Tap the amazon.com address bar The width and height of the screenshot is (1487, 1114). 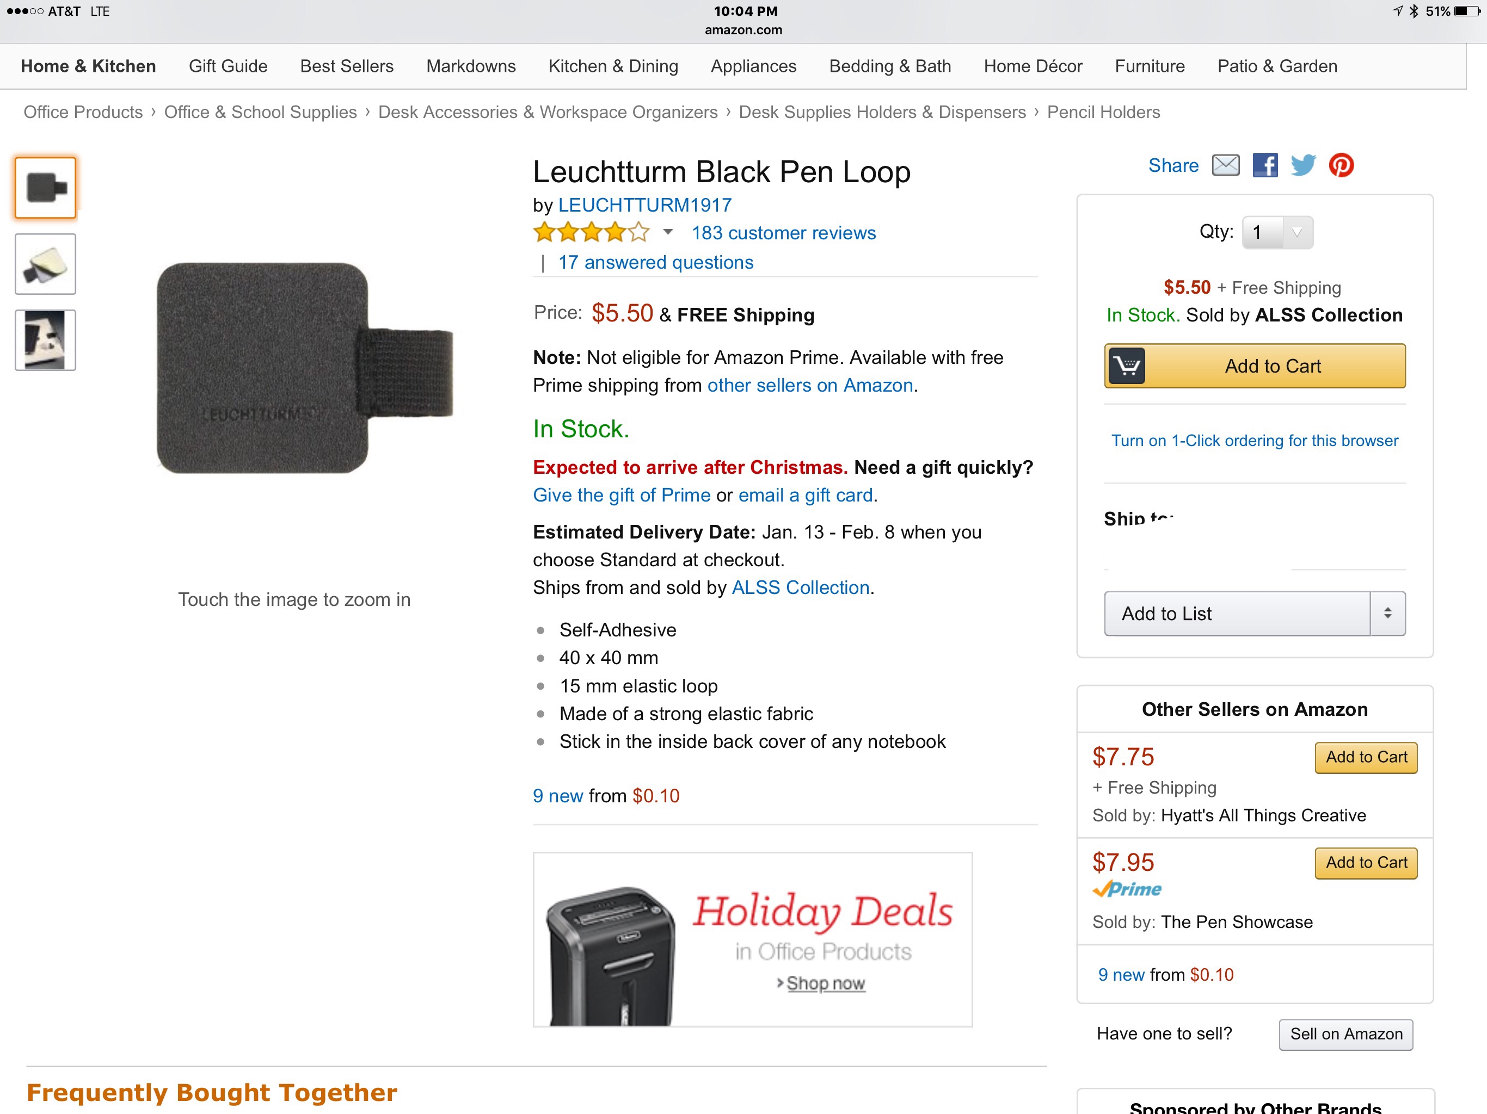743,29
